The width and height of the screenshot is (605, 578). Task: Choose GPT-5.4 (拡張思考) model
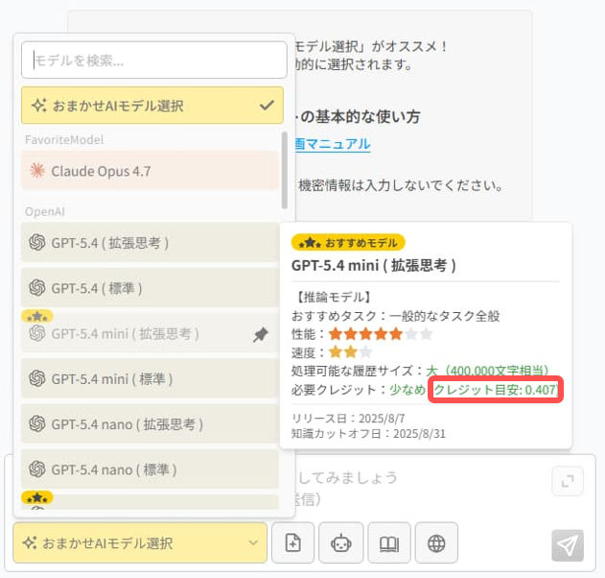(x=150, y=243)
